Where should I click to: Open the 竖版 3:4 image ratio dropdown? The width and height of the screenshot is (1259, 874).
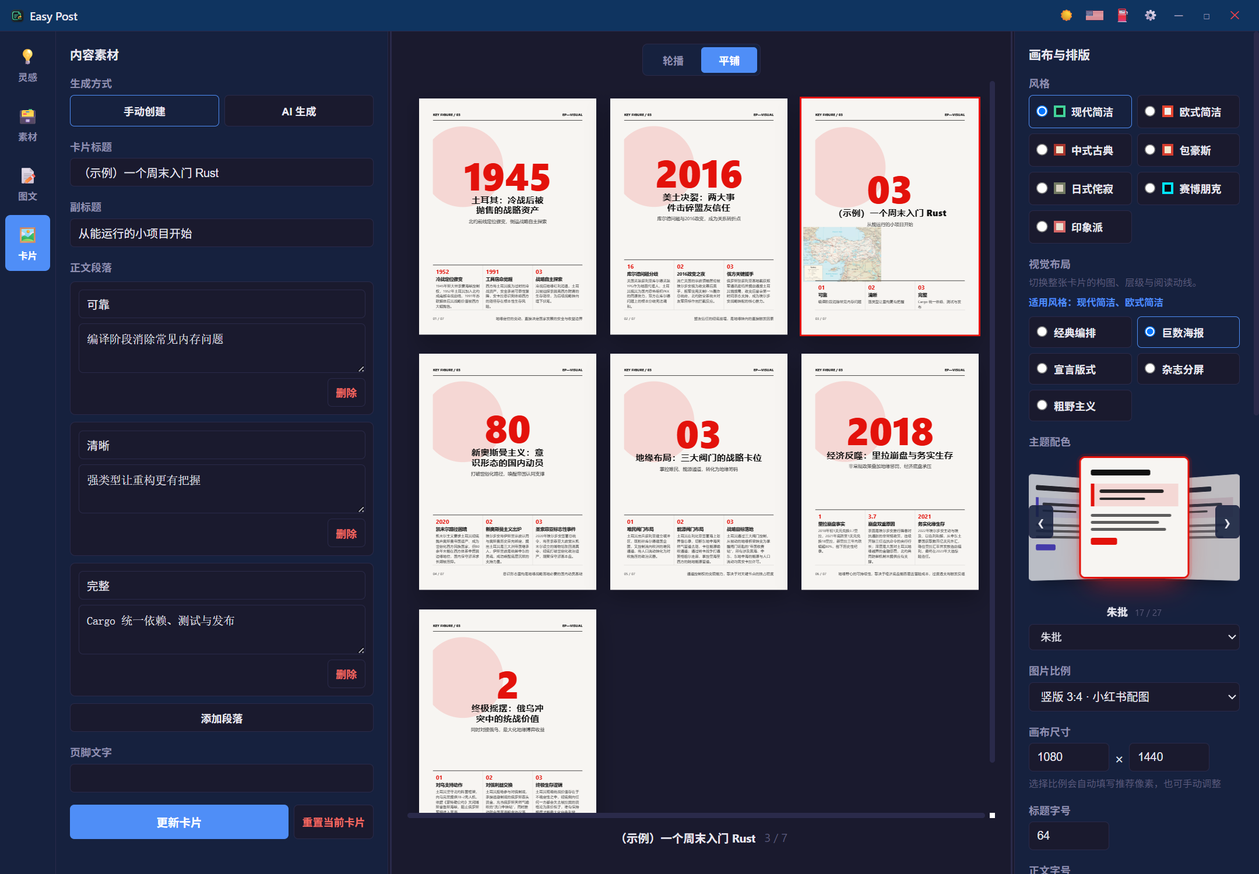point(1134,697)
